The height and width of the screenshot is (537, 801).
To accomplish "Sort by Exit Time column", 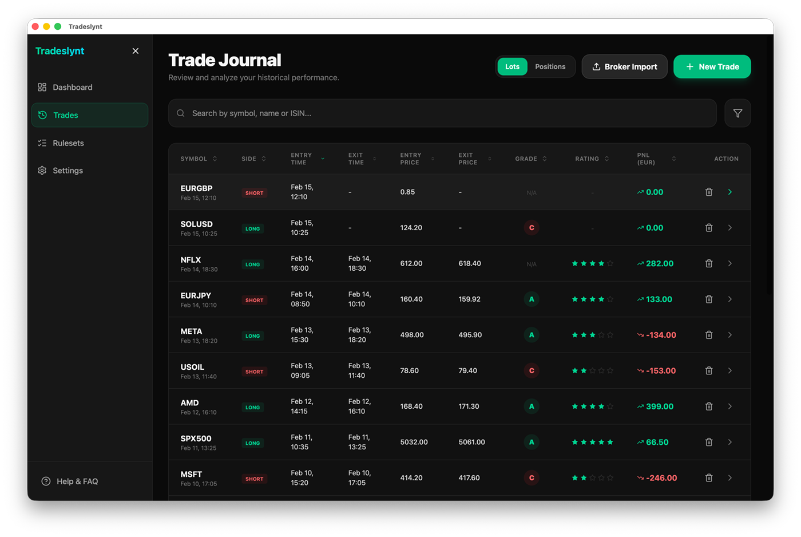I will click(362, 159).
